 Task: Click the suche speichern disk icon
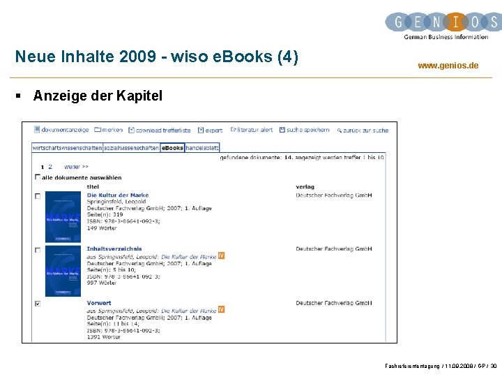pyautogui.click(x=282, y=130)
